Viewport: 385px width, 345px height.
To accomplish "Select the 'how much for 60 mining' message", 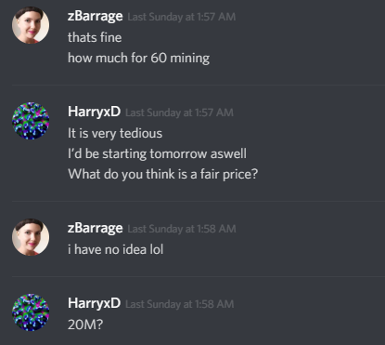I will [138, 58].
